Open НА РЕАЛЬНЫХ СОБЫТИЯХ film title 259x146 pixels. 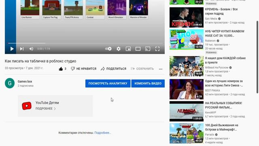[x=223, y=105]
